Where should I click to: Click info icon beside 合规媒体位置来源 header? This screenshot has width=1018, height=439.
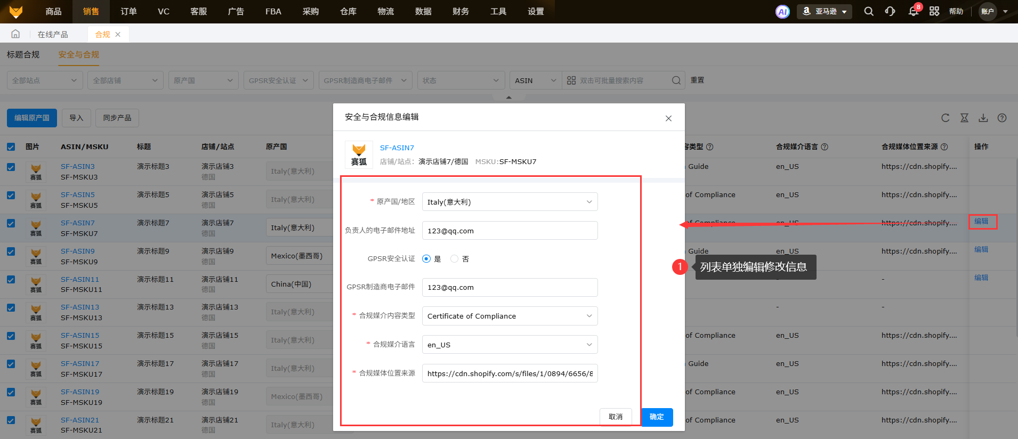(x=944, y=147)
